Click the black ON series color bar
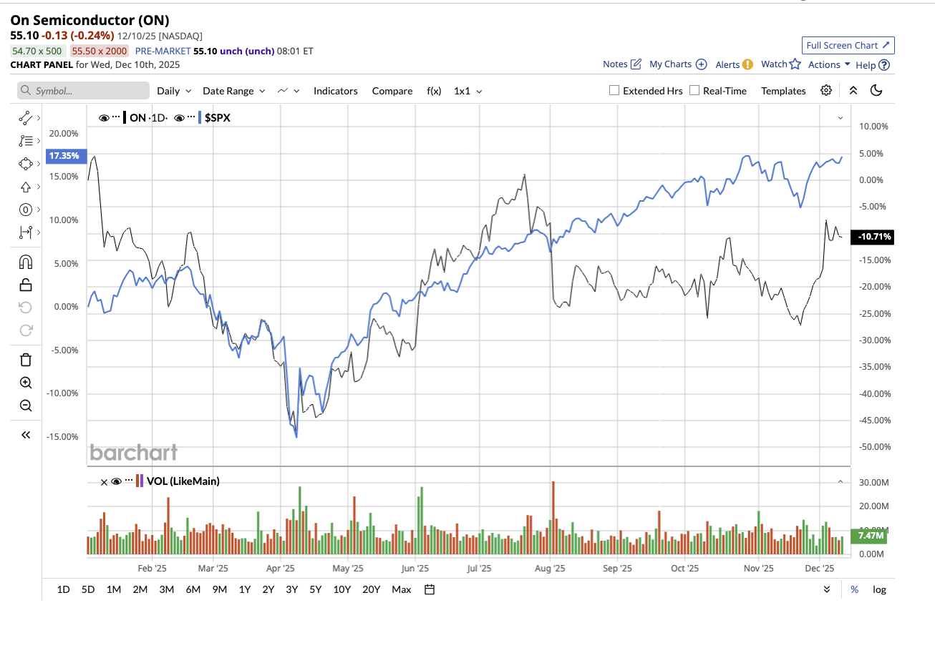The width and height of the screenshot is (935, 648). 125,118
